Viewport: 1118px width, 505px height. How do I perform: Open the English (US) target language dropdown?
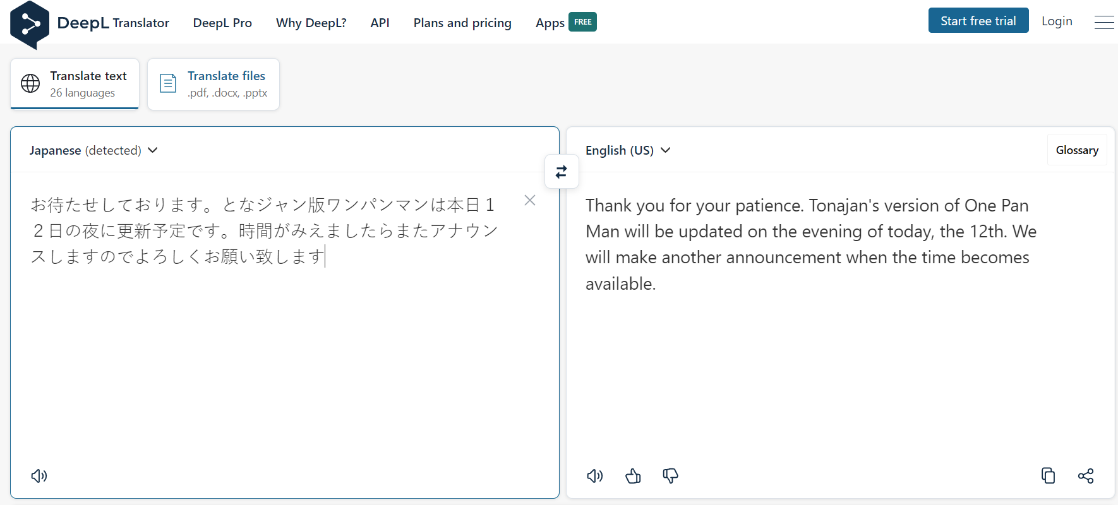tap(628, 150)
